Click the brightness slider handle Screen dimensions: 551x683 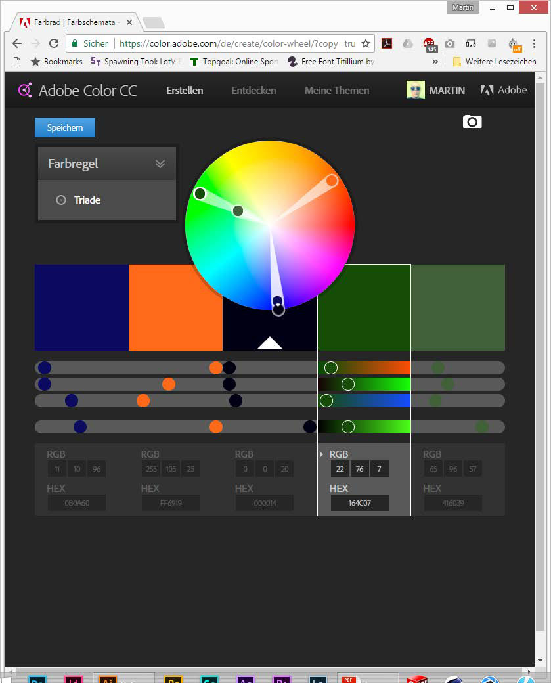point(348,427)
